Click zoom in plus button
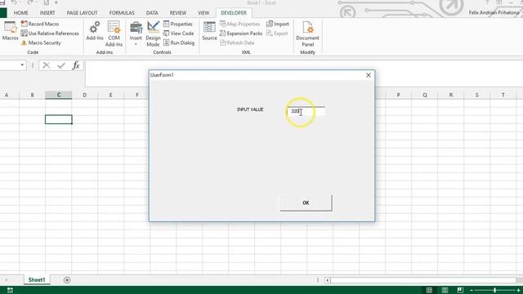This screenshot has height=294, width=523. [x=518, y=291]
